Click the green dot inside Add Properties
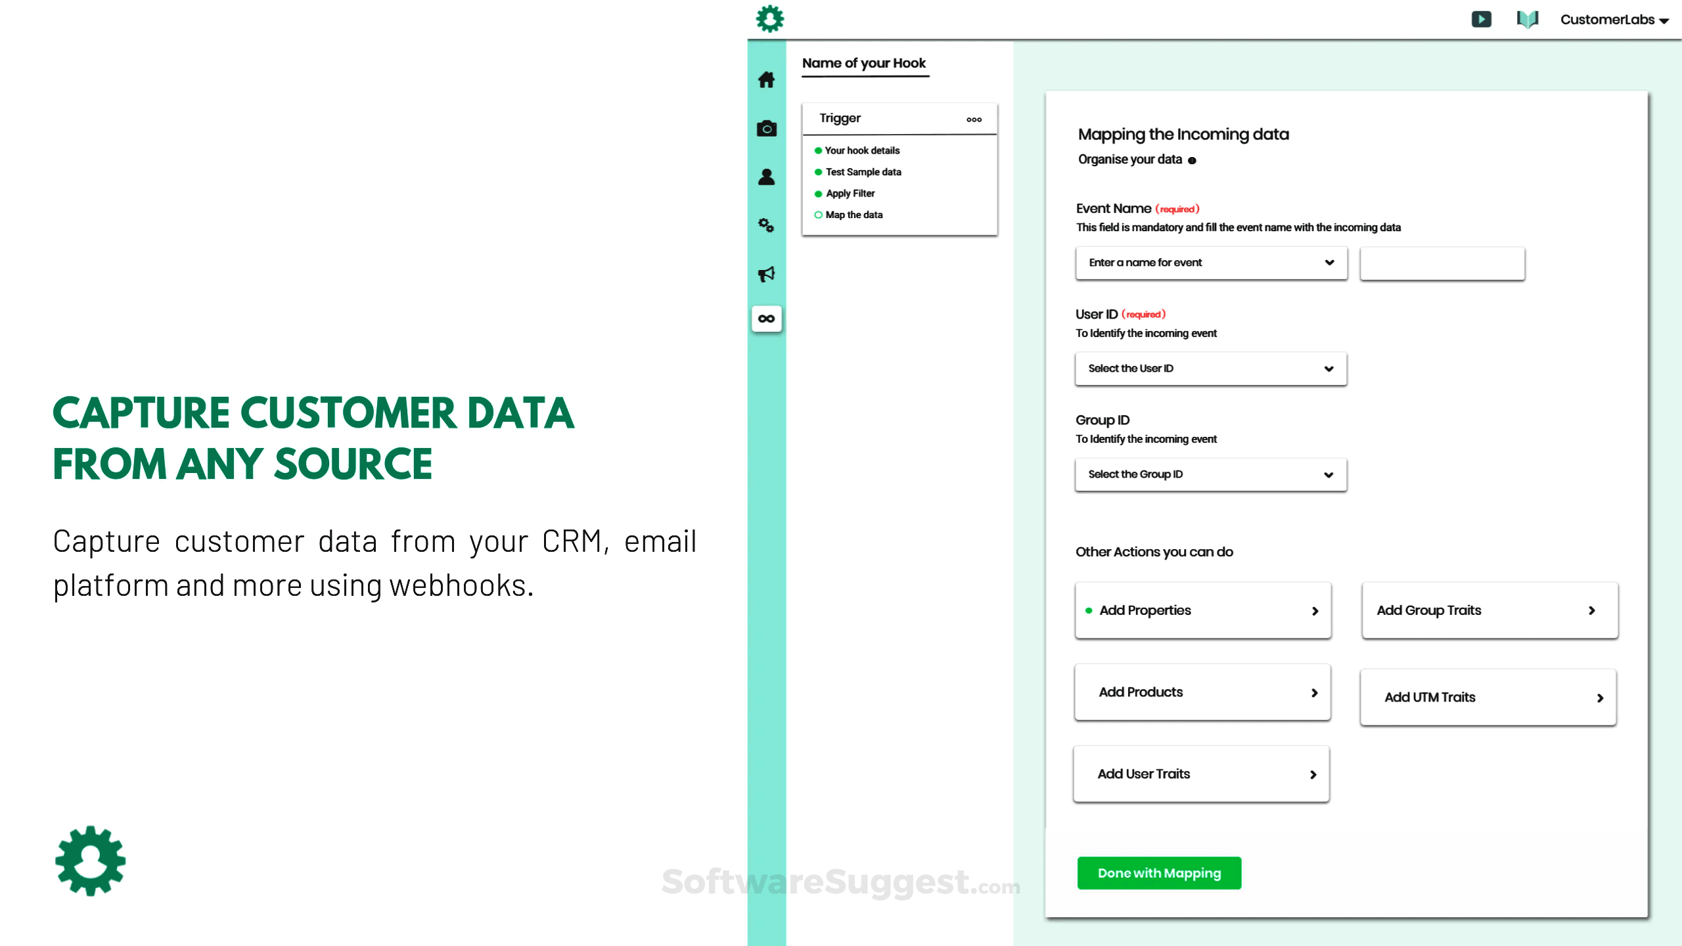The height and width of the screenshot is (946, 1682). [x=1089, y=610]
